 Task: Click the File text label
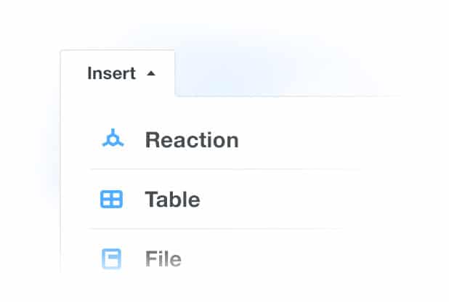point(163,259)
